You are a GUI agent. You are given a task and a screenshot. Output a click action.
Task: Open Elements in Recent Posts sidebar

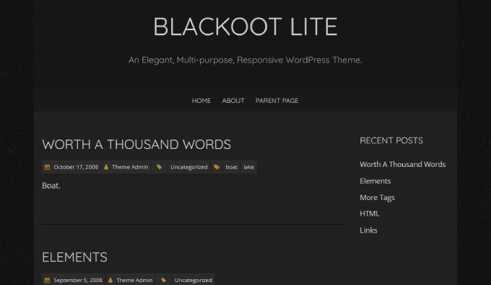click(x=375, y=181)
